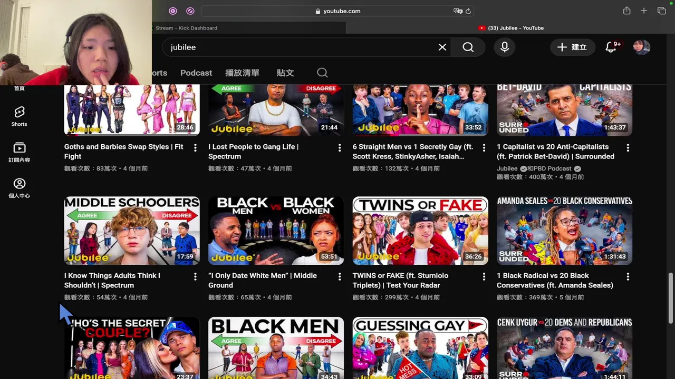Play the Twins or Fake thumbnail

click(420, 231)
